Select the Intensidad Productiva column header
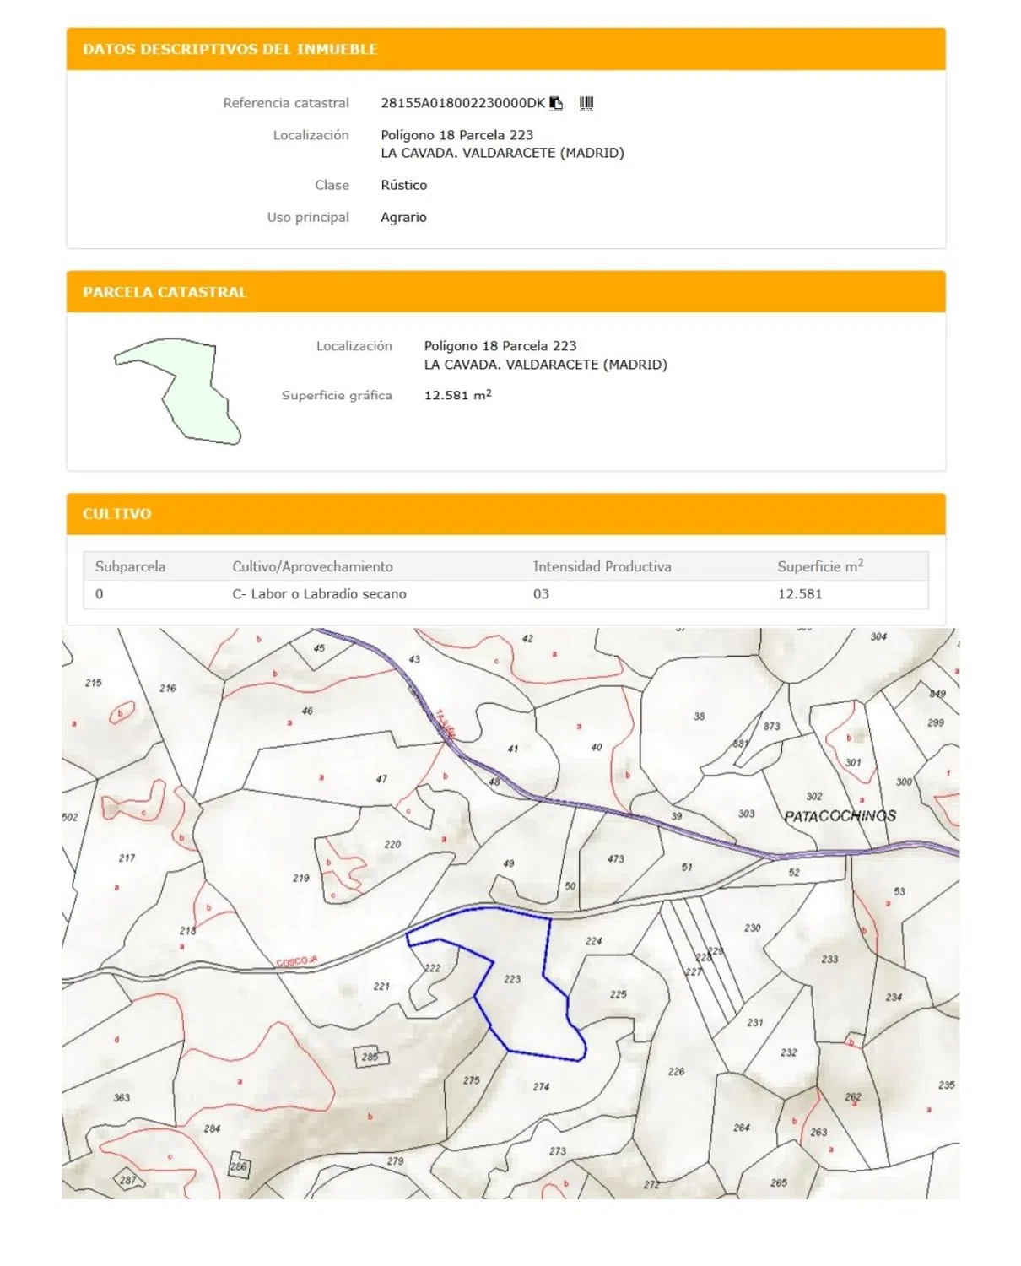This screenshot has height=1266, width=1021. (x=602, y=566)
